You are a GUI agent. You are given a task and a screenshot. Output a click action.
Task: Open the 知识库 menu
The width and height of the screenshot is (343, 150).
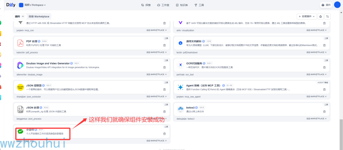click(x=182, y=5)
